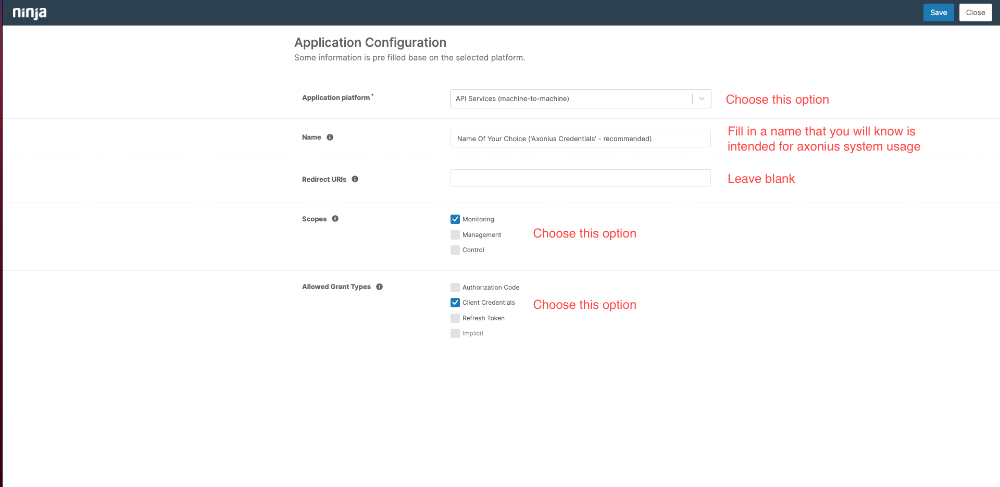Viewport: 1000px width, 487px height.
Task: Click the Monitoring label text
Action: pos(478,219)
